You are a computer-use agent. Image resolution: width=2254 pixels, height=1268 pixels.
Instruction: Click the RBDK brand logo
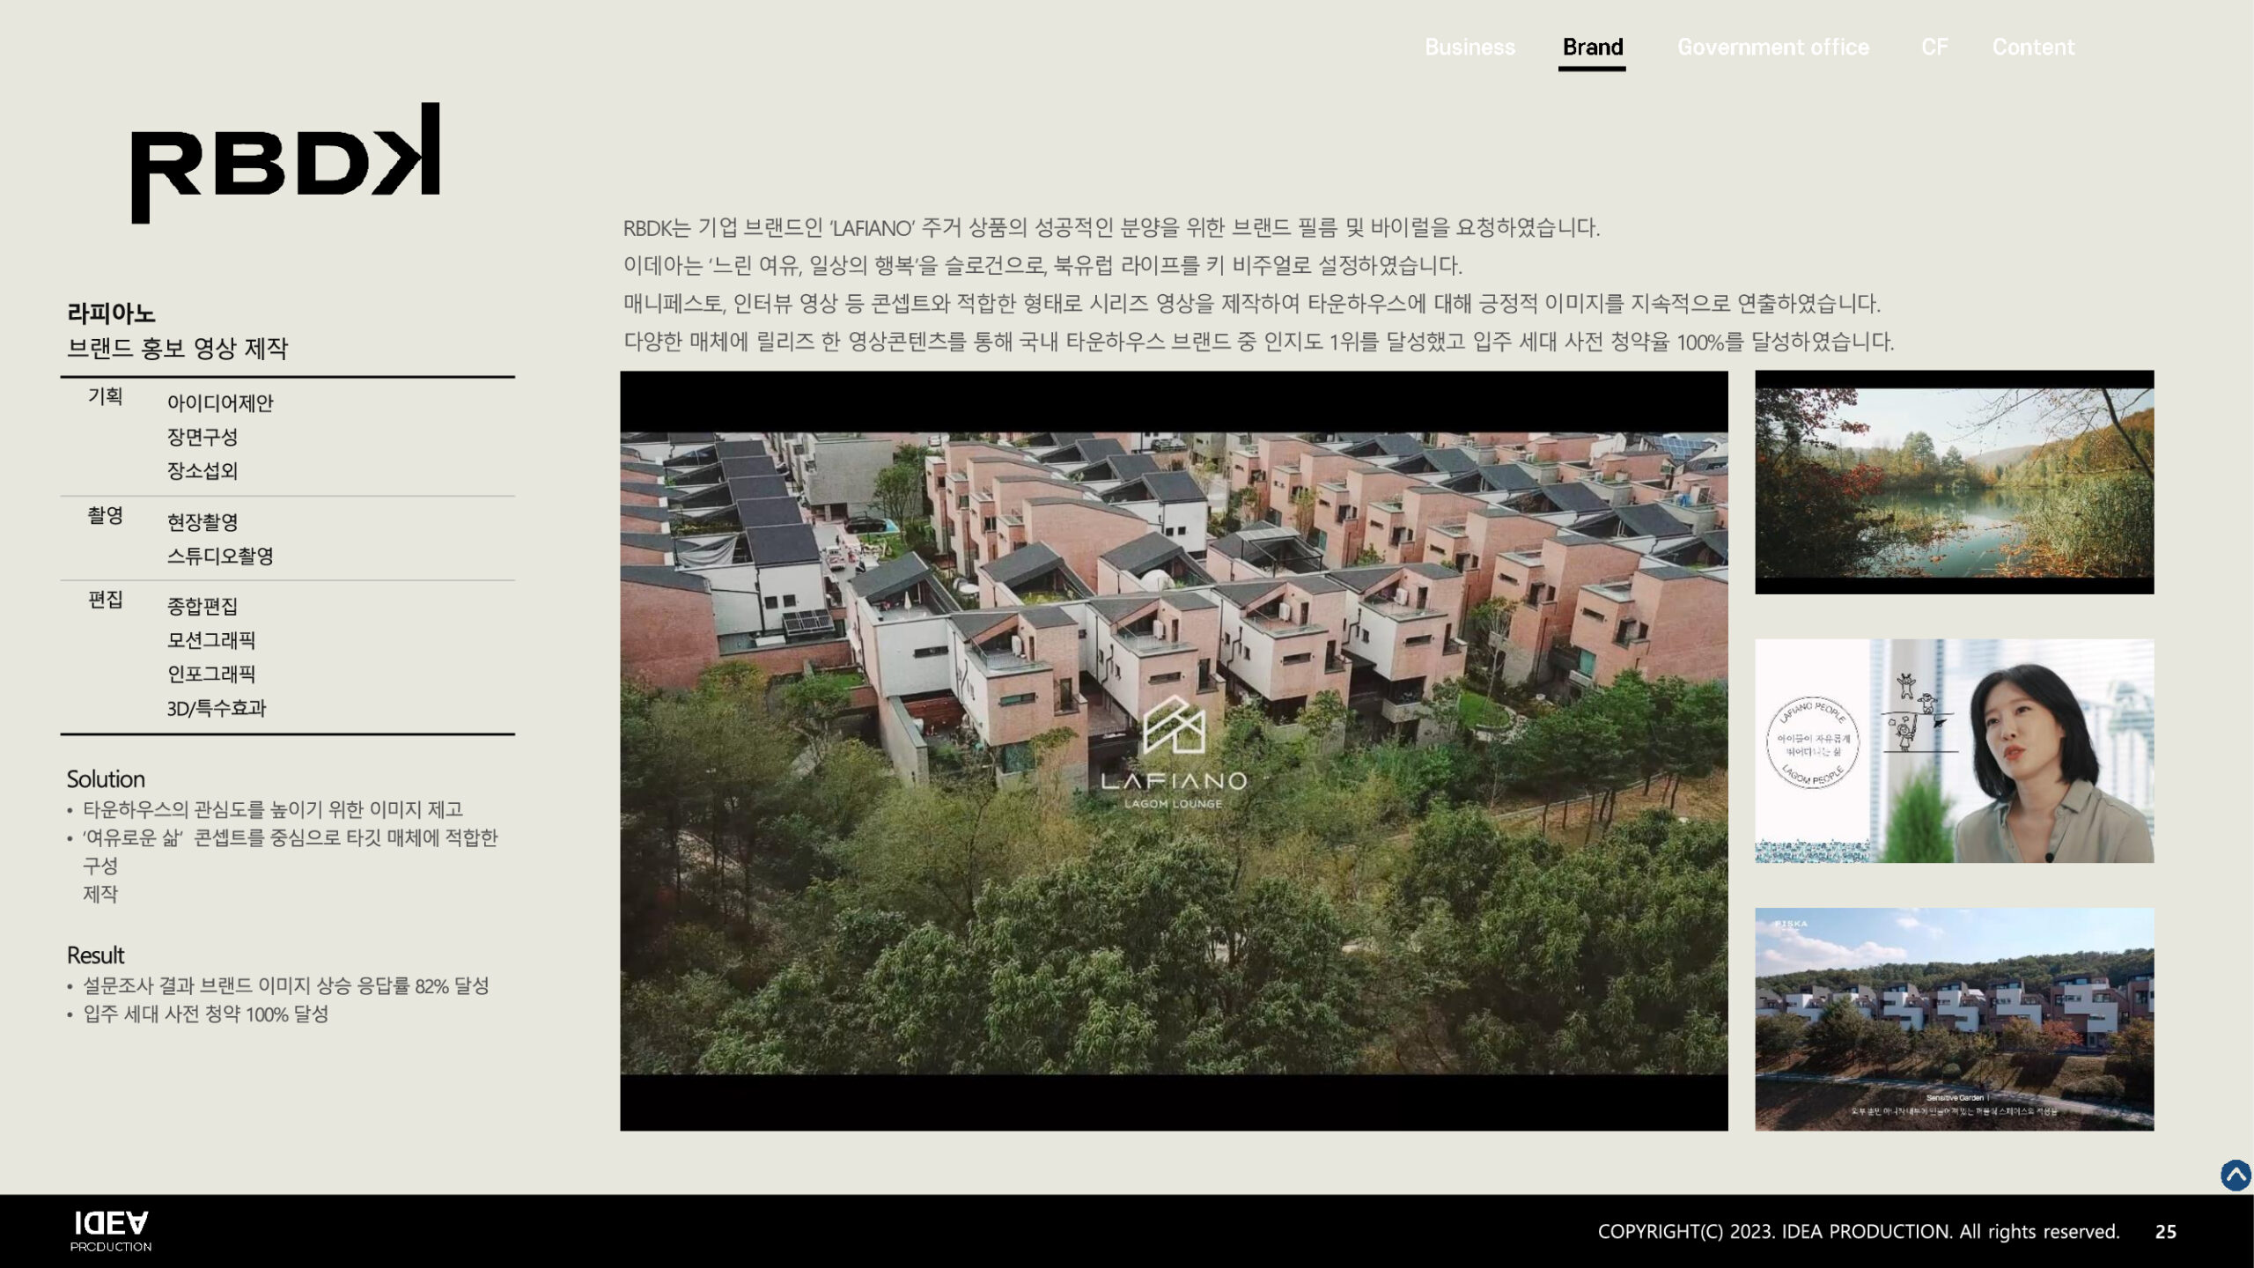tap(285, 163)
